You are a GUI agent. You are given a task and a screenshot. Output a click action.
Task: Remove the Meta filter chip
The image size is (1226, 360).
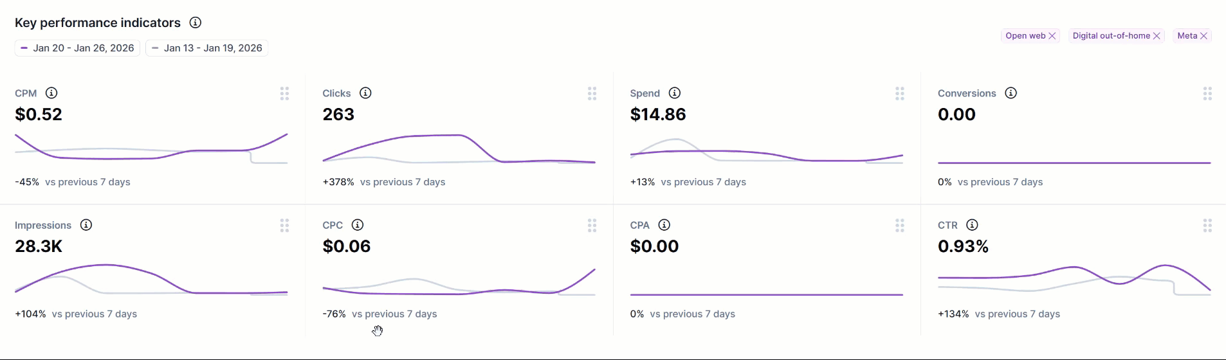click(x=1203, y=36)
